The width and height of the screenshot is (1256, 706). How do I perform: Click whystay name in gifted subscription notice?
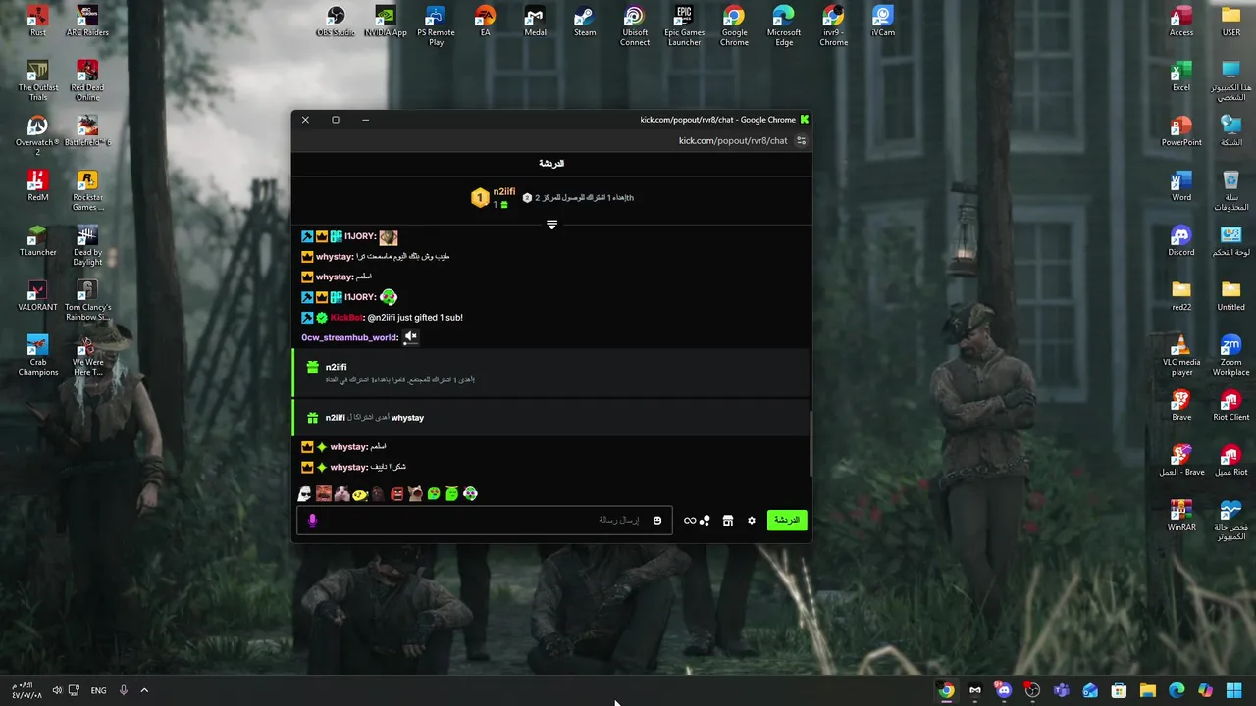coord(407,418)
